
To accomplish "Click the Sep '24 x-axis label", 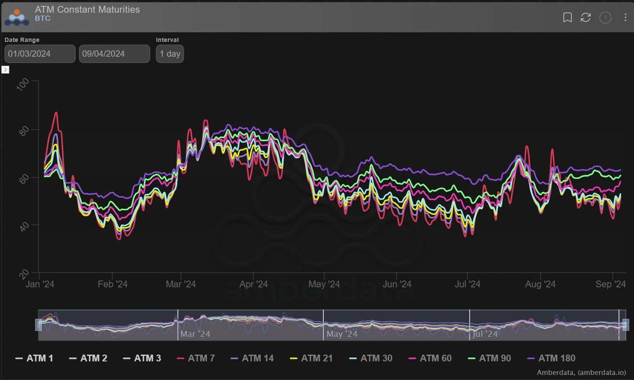I will tap(610, 284).
